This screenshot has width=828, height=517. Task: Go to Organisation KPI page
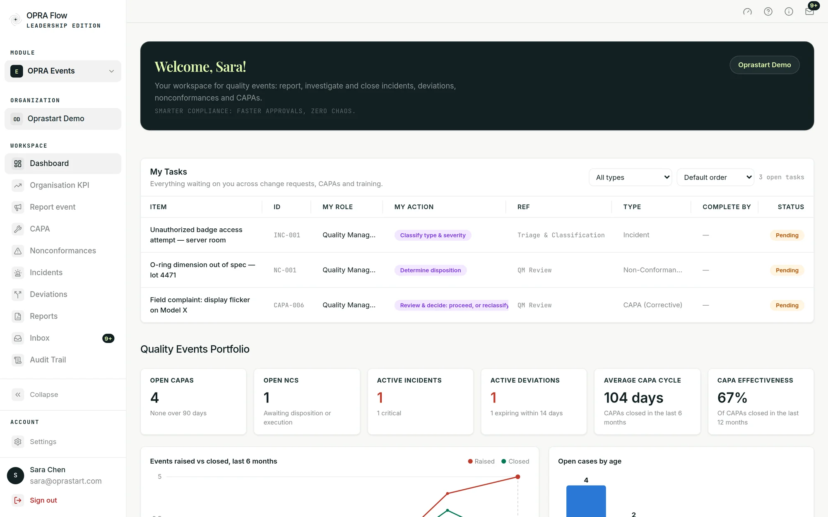point(63,185)
